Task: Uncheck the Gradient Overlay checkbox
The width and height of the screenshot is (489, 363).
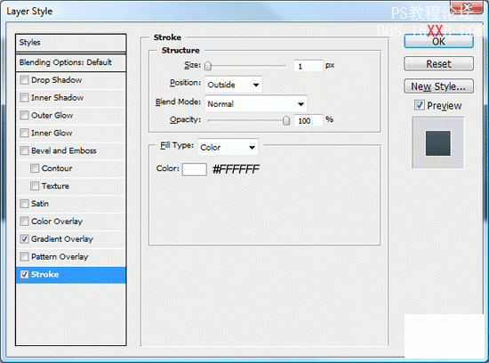Action: click(24, 239)
